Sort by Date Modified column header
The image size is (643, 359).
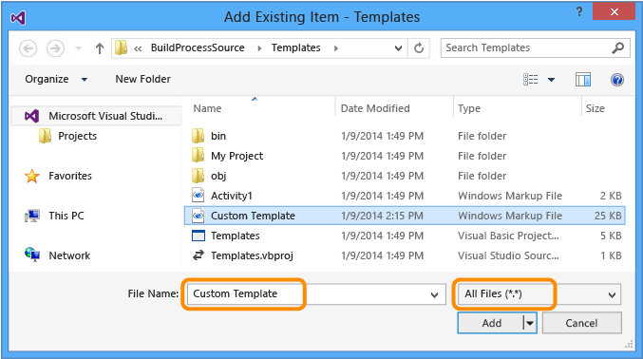pos(375,108)
